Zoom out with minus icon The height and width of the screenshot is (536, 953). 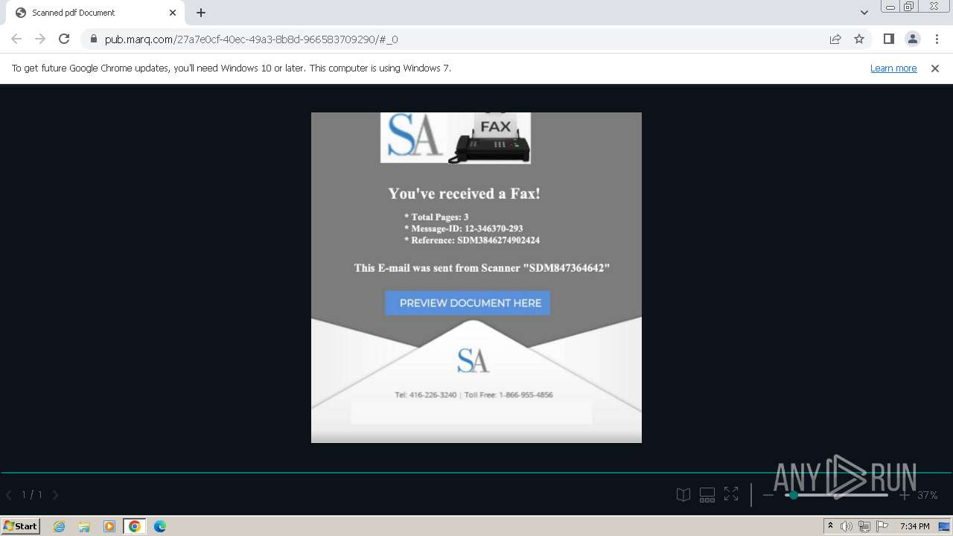[768, 495]
